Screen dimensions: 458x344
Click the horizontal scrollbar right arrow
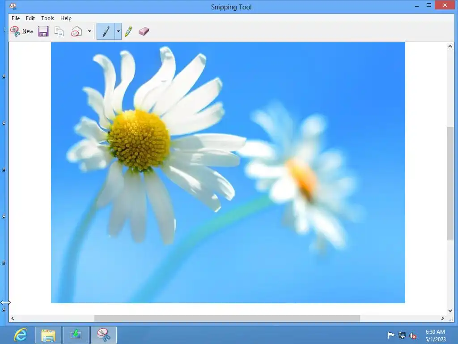tap(443, 318)
